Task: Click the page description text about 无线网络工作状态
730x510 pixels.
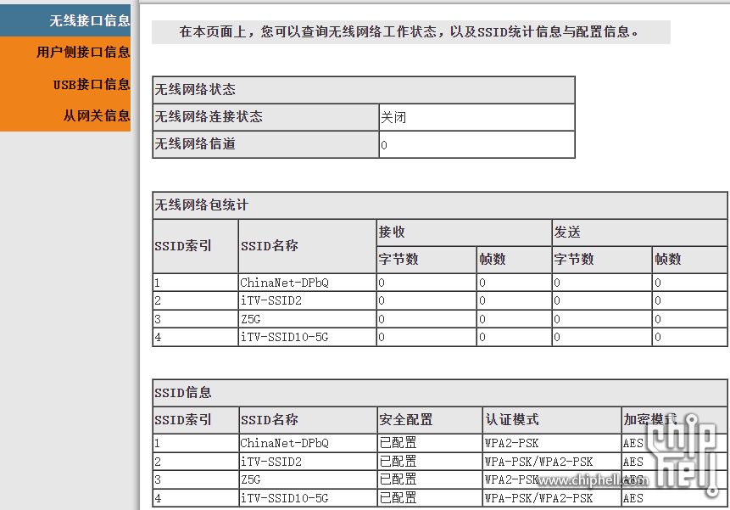Action: [x=410, y=31]
